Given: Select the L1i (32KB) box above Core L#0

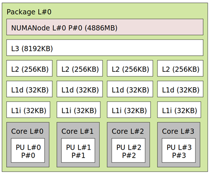Looking at the screenshot, I should point(28,110).
